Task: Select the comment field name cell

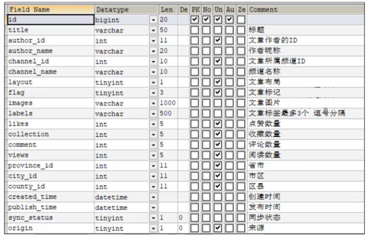Action: point(51,144)
